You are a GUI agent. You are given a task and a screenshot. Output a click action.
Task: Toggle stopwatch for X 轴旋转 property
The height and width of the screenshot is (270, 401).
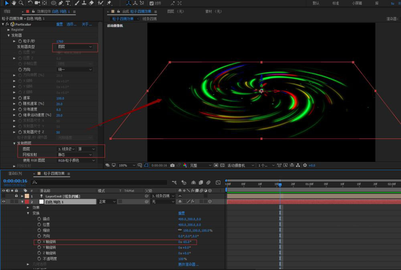(39, 242)
